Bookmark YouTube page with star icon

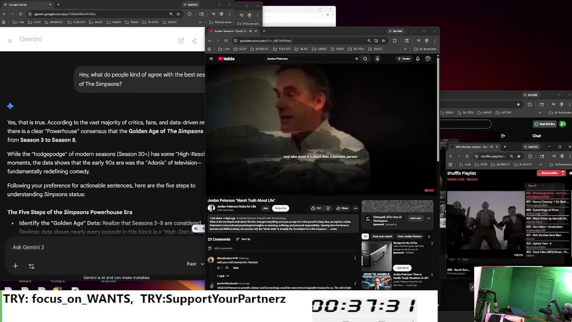383,41
